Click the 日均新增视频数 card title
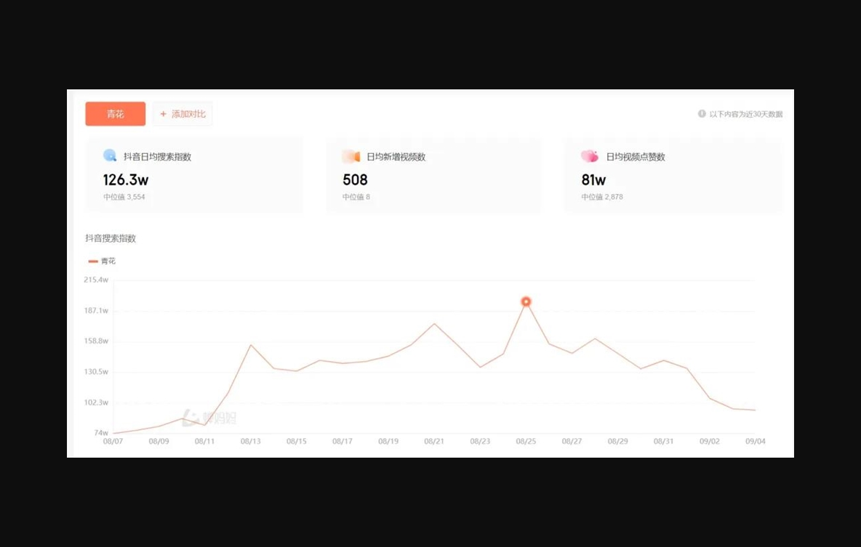Viewport: 861px width, 547px height. click(396, 157)
